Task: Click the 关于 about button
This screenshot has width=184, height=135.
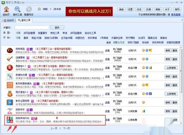Action: point(167,10)
